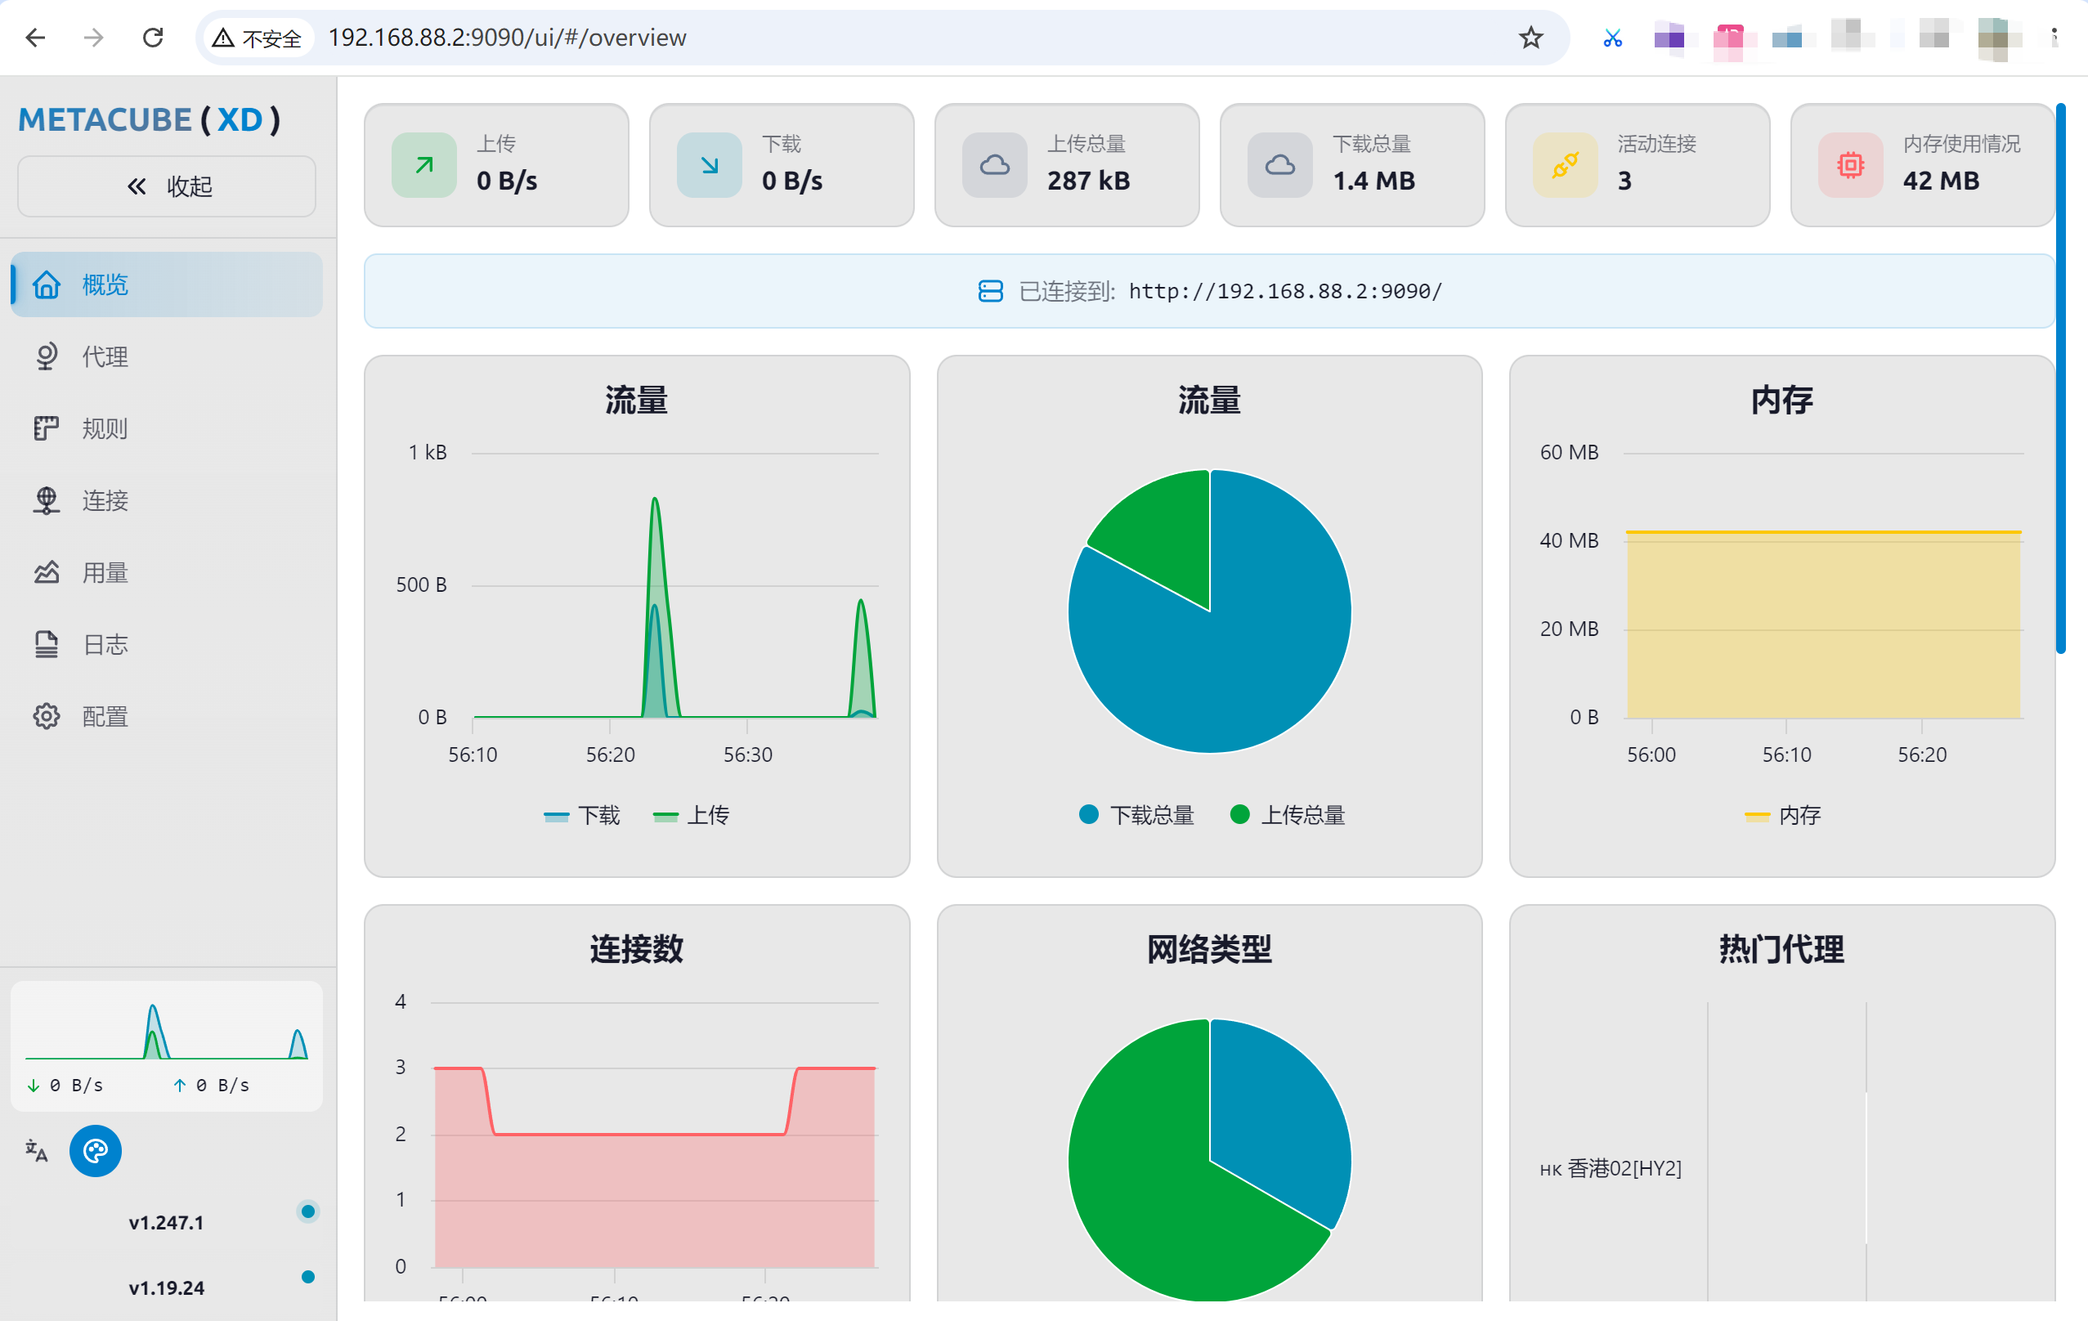Click the language switch icon
This screenshot has width=2088, height=1321.
[x=37, y=1150]
